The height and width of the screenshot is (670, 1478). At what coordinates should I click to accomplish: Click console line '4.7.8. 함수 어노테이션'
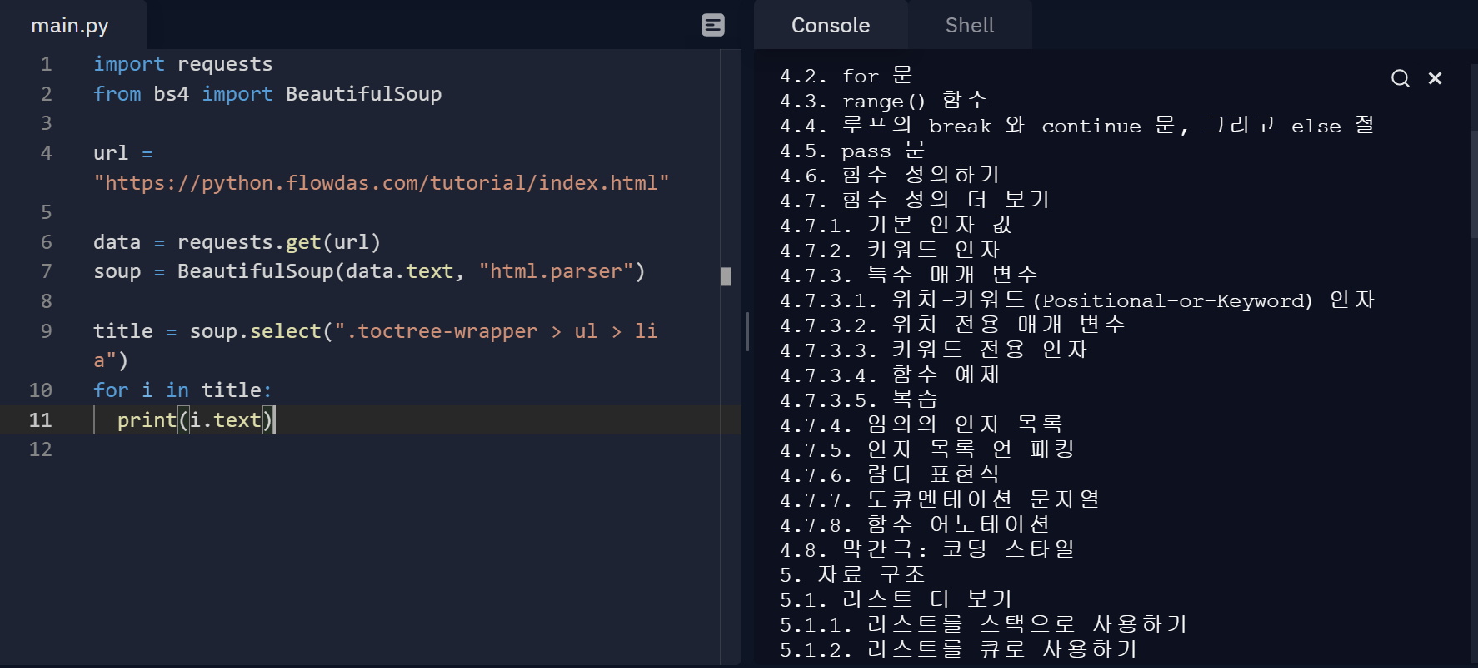[915, 525]
